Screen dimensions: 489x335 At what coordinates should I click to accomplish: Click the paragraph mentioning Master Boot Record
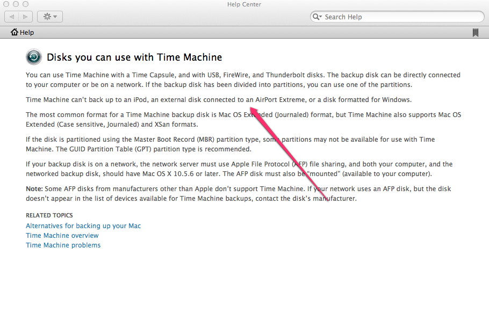230,144
